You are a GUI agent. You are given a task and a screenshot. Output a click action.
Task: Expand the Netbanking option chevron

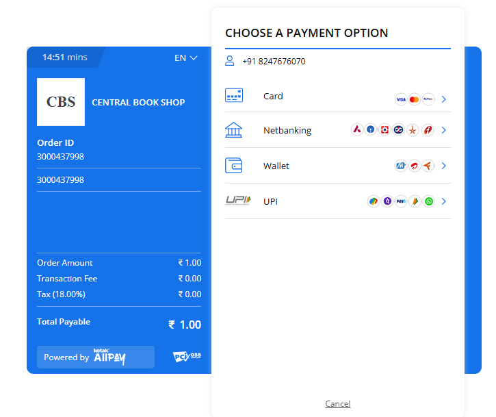tap(444, 130)
